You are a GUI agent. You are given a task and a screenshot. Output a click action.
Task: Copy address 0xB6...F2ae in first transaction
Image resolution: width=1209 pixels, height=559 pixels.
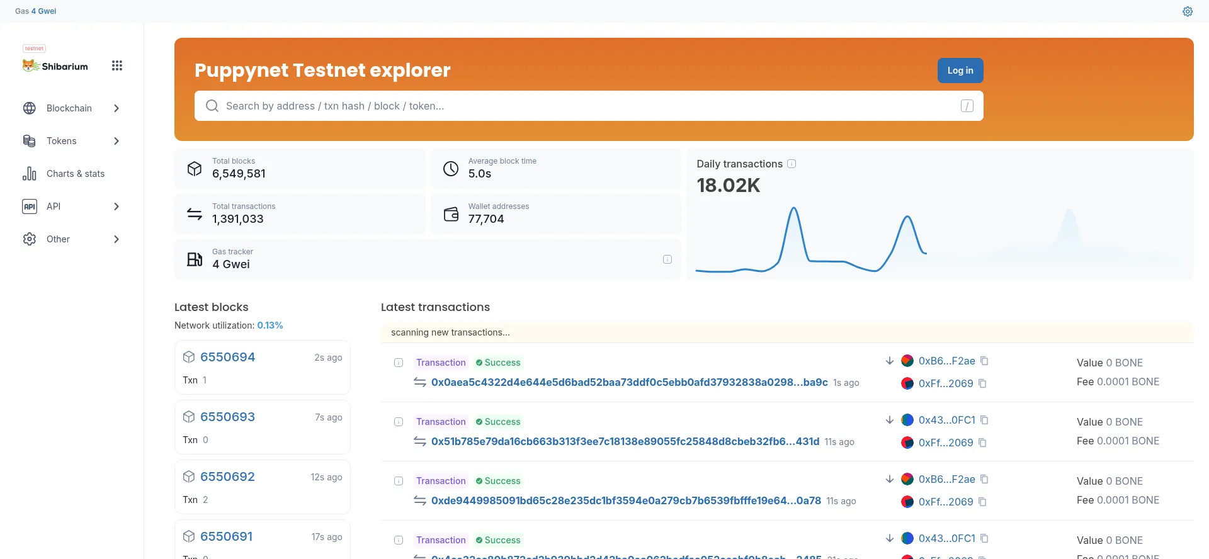click(x=985, y=361)
